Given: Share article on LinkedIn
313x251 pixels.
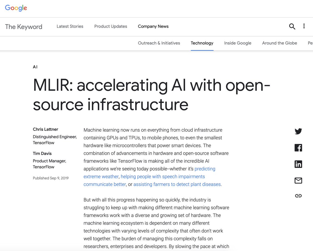Looking at the screenshot, I should click(x=298, y=164).
